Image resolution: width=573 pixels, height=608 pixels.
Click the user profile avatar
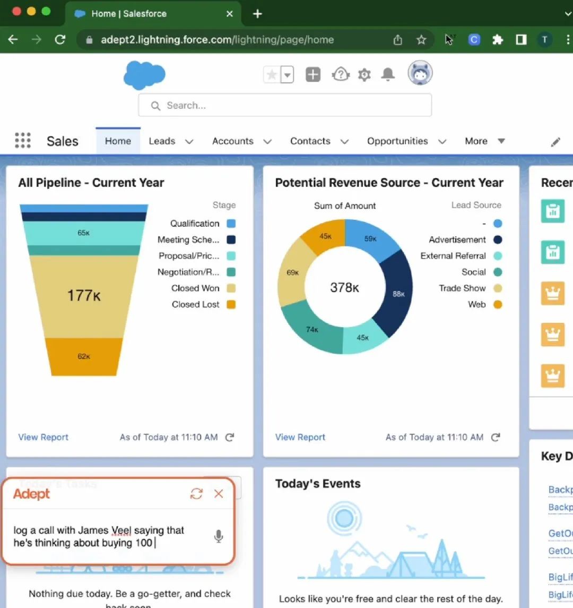pos(420,73)
